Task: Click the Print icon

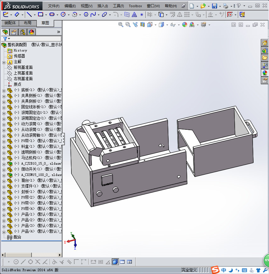Action: coord(226,6)
